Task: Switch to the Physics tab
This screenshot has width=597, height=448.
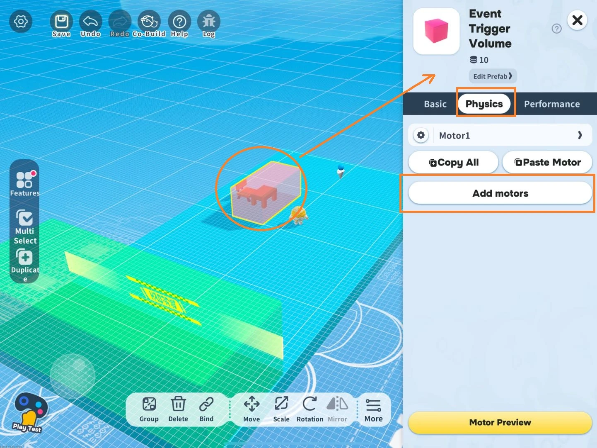Action: click(484, 104)
